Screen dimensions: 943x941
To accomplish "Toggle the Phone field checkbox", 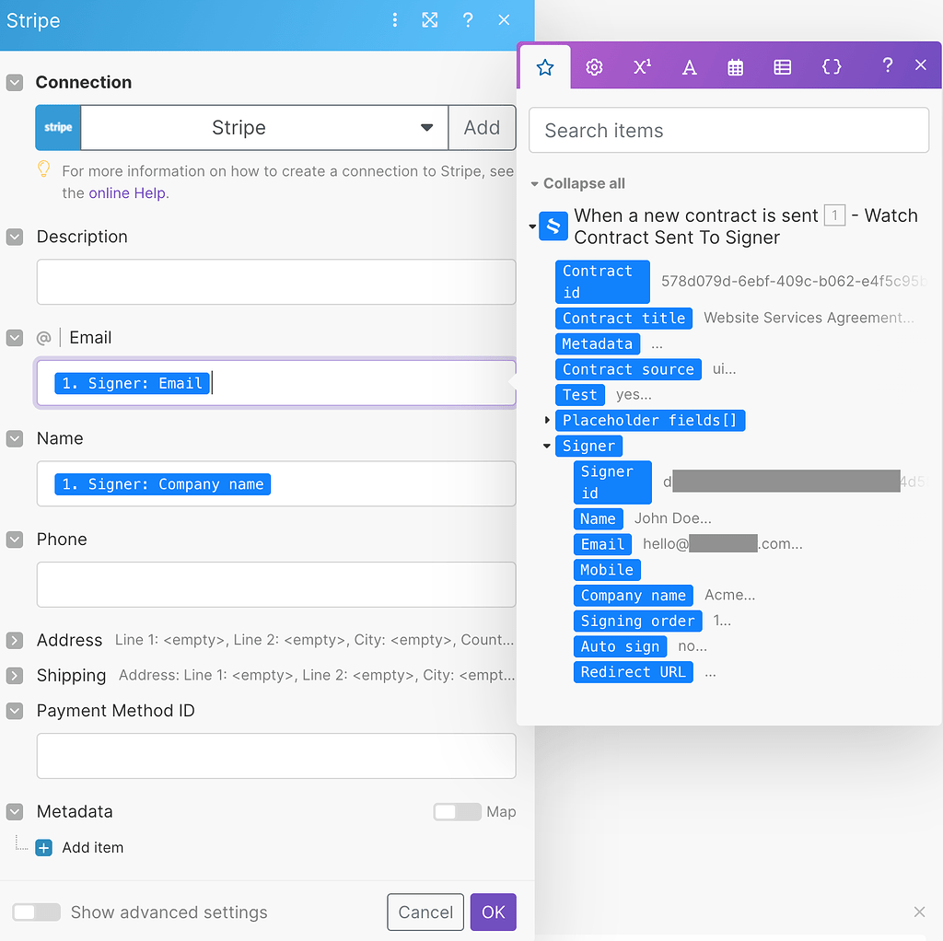I will (15, 540).
